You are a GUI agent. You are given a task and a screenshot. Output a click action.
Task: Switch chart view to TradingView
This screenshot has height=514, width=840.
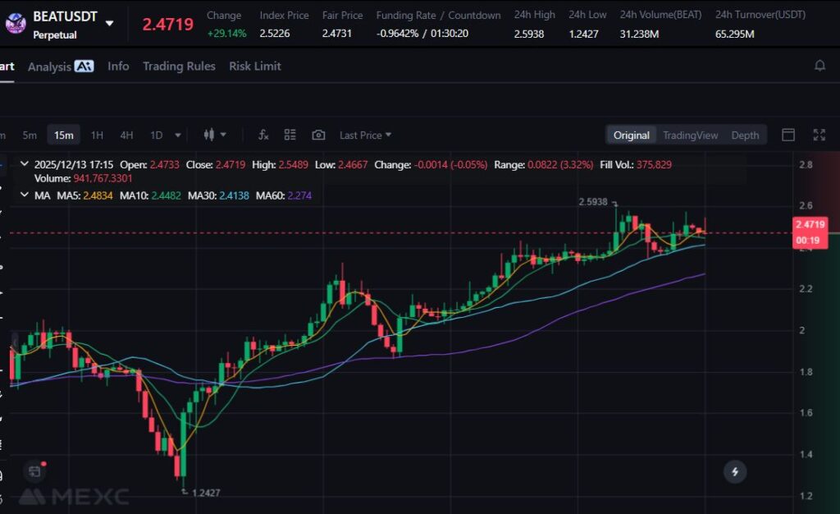tap(690, 135)
